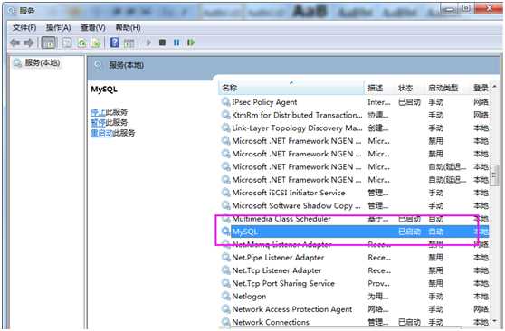Screen dimensions: 505x331
Task: Sort by the 描述 column header
Action: (x=380, y=88)
